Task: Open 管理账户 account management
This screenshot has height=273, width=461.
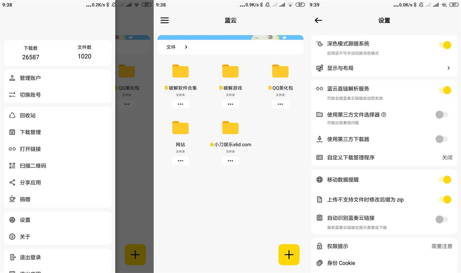Action: (30, 78)
